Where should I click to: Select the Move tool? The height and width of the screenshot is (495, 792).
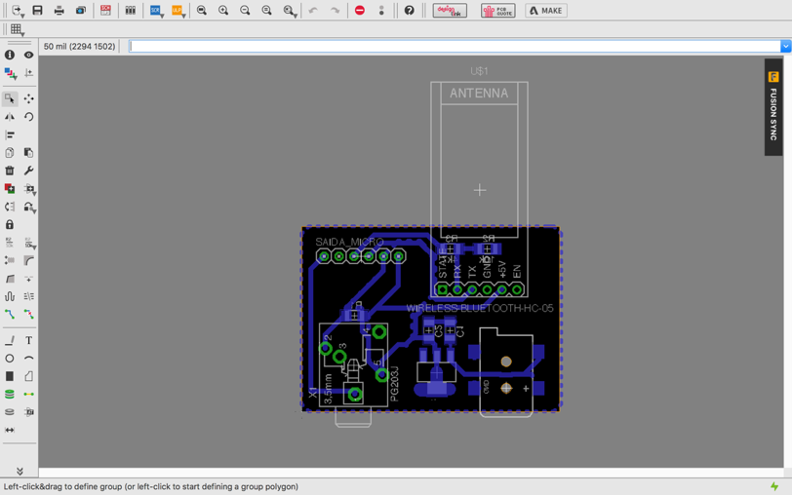coord(29,98)
